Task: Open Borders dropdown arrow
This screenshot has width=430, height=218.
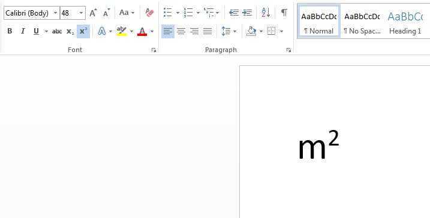Action: pos(281,31)
